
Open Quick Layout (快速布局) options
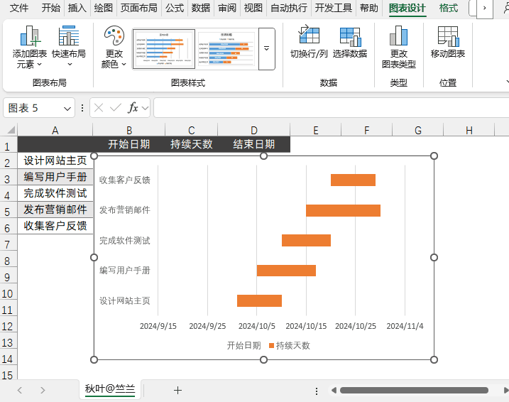click(69, 47)
